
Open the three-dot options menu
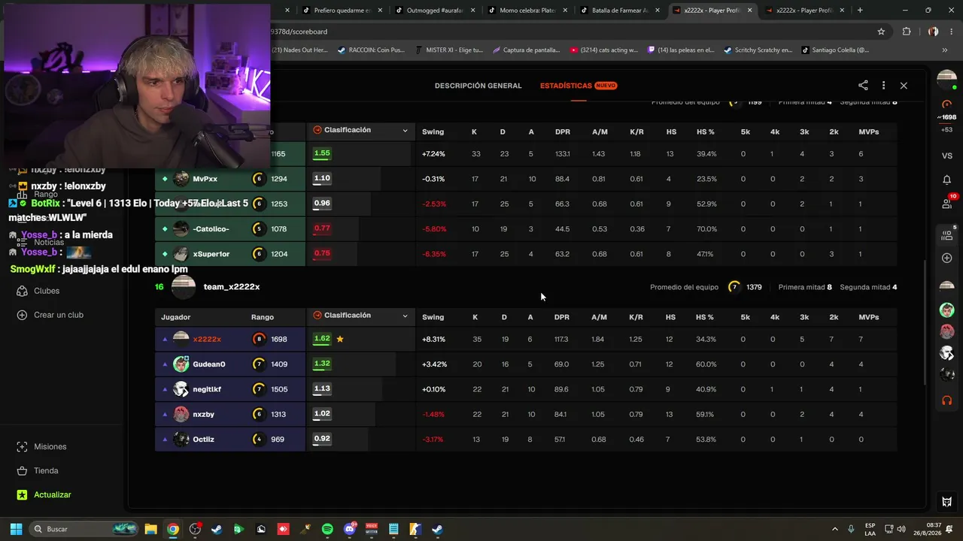click(x=883, y=86)
